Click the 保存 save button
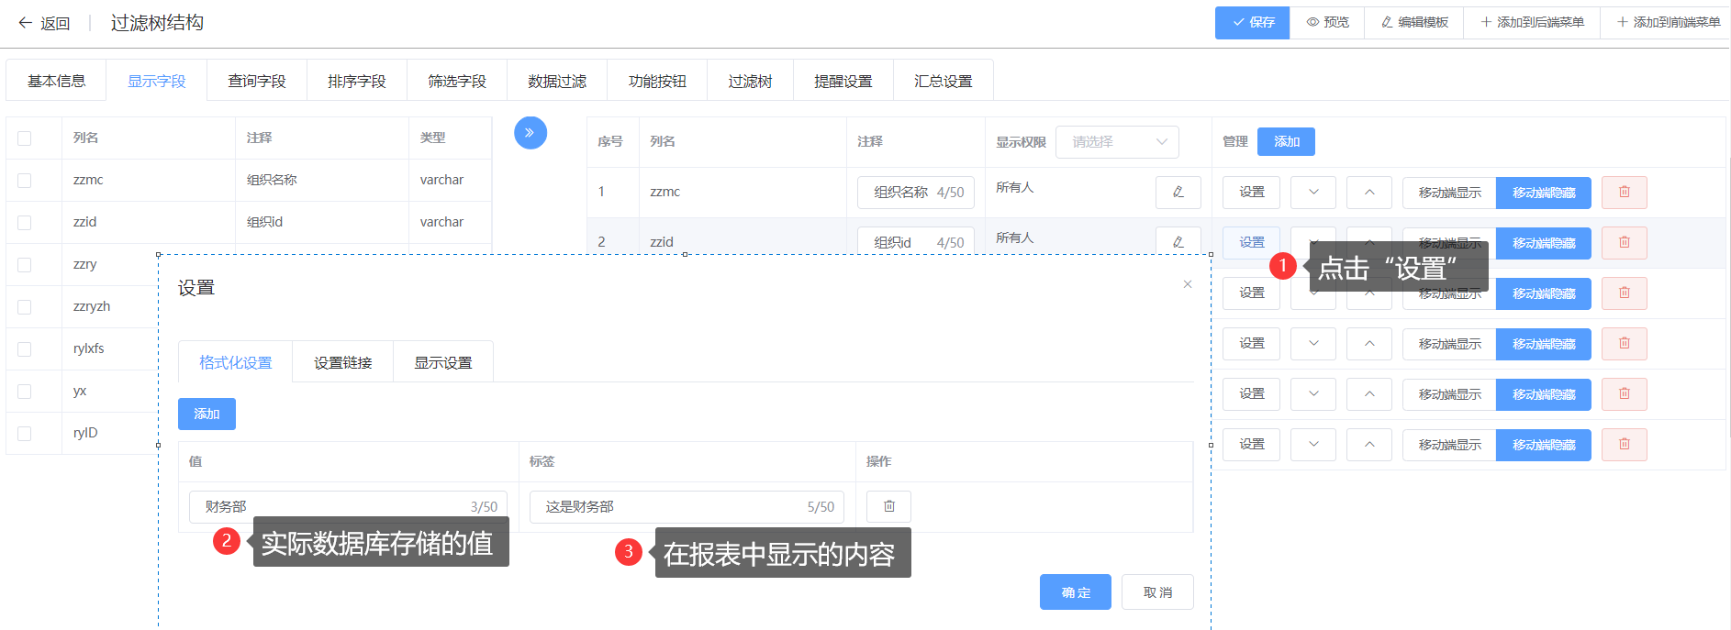This screenshot has width=1731, height=630. [x=1252, y=23]
